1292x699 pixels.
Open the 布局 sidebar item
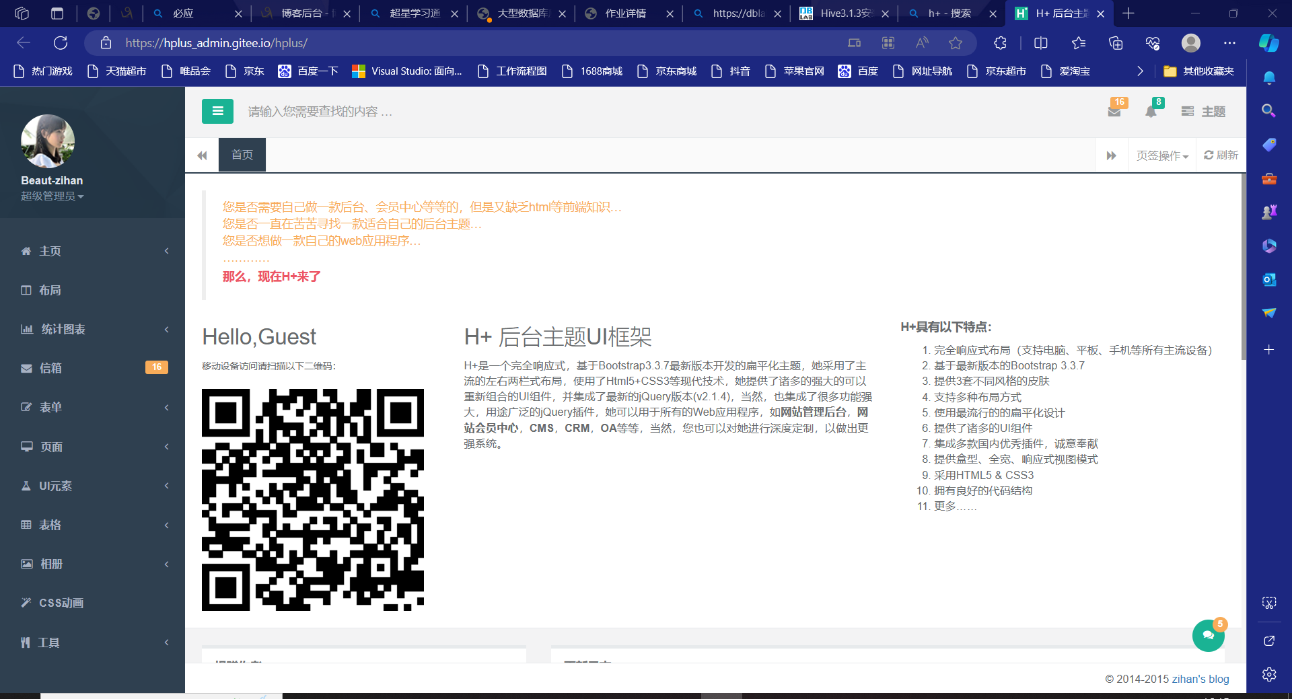tap(93, 290)
